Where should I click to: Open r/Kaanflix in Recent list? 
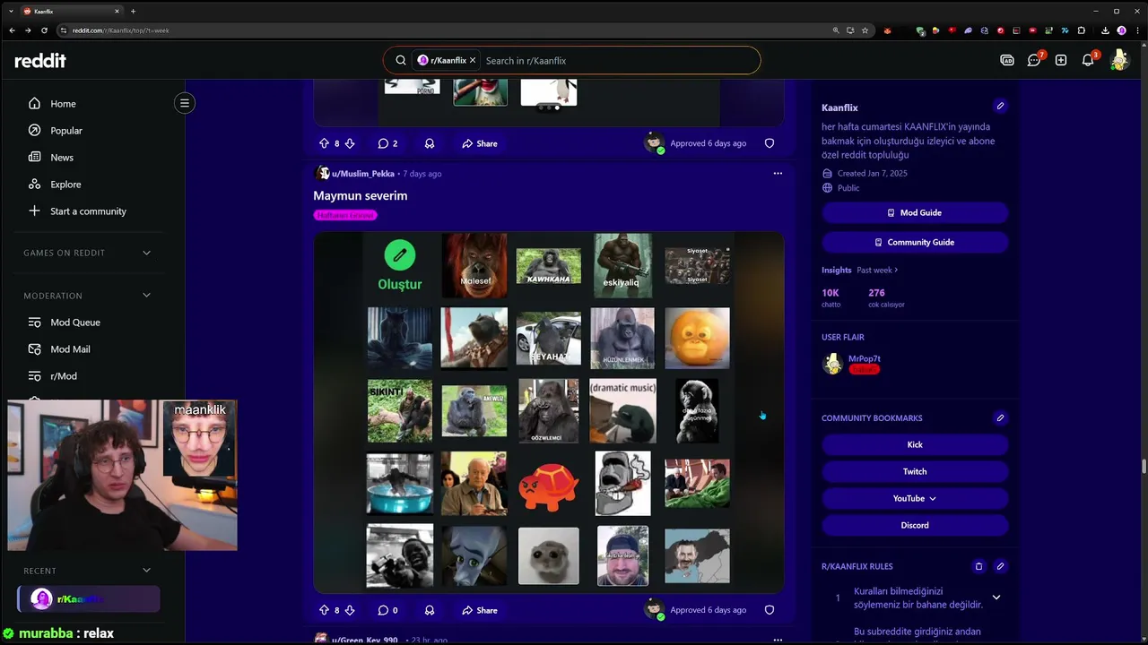89,599
